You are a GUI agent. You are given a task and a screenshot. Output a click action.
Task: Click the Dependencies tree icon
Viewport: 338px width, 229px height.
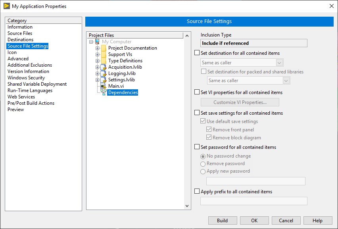104,92
